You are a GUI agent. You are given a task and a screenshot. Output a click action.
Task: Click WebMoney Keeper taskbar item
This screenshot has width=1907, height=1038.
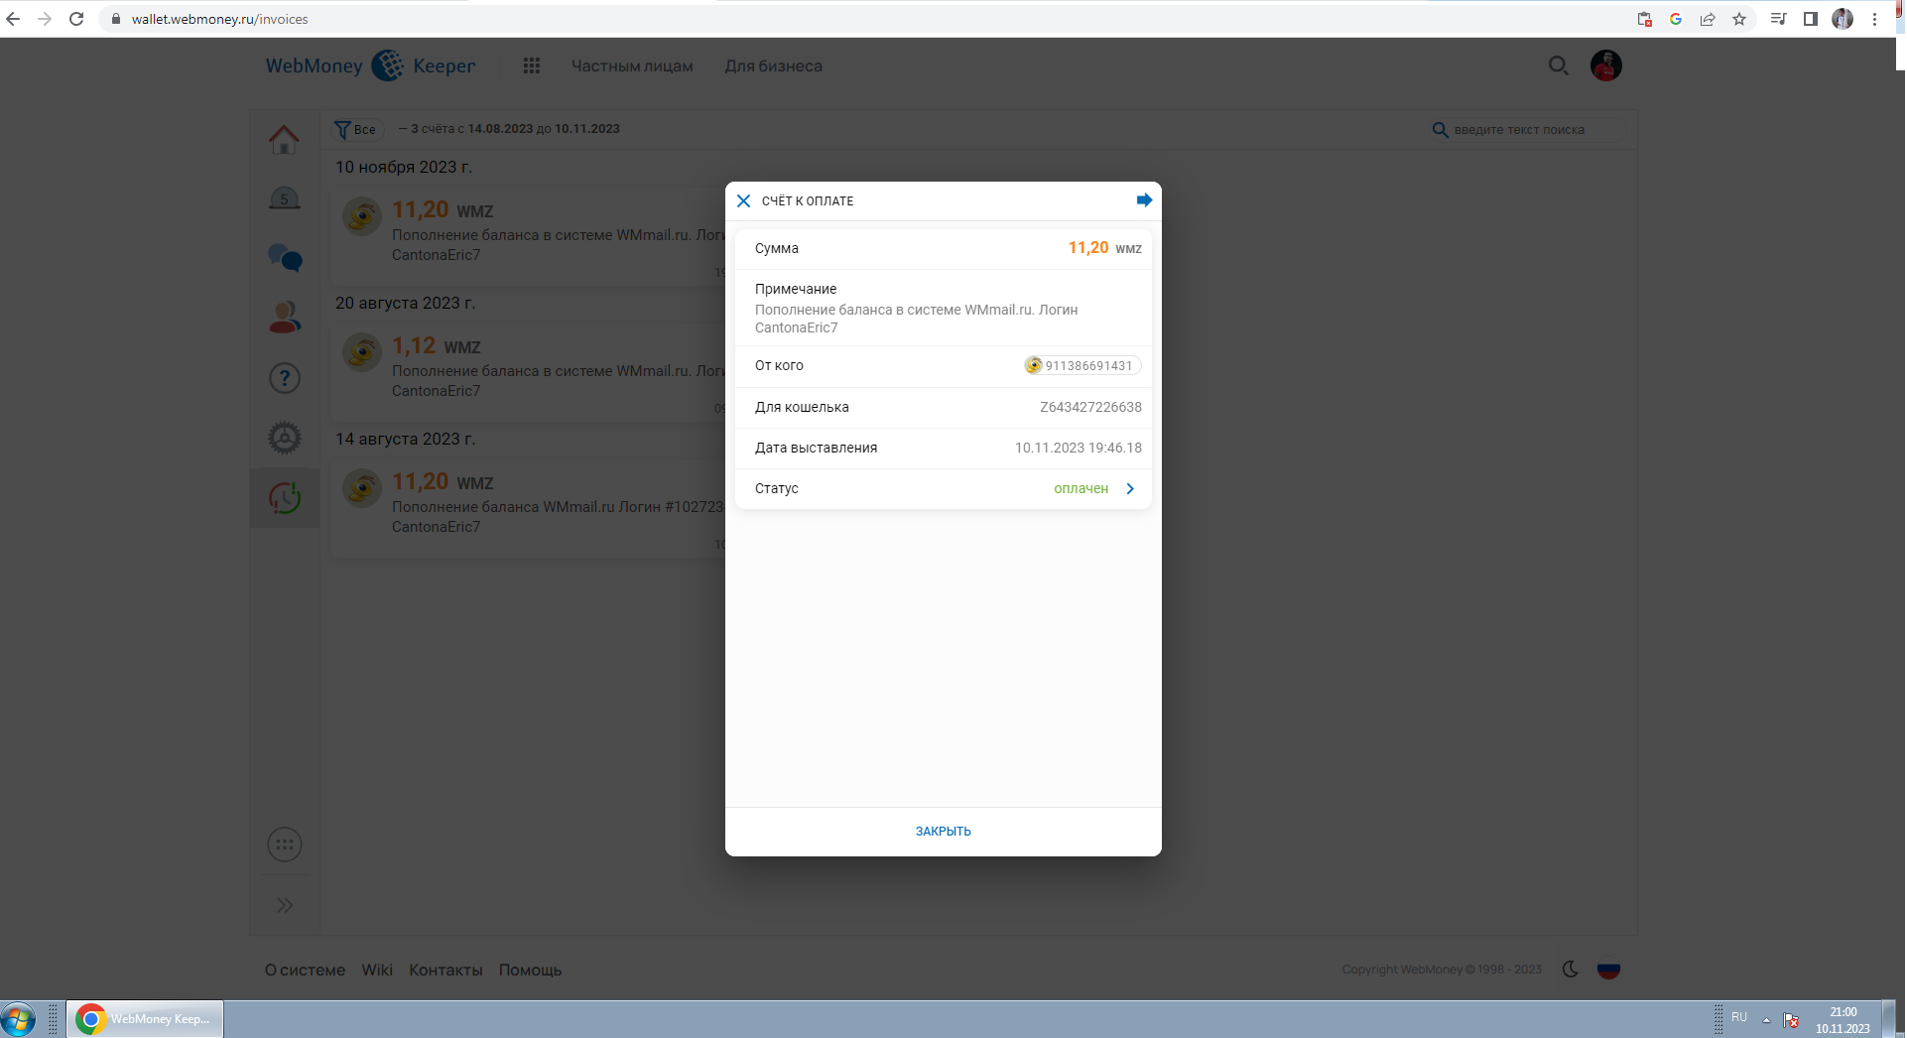coord(145,1019)
